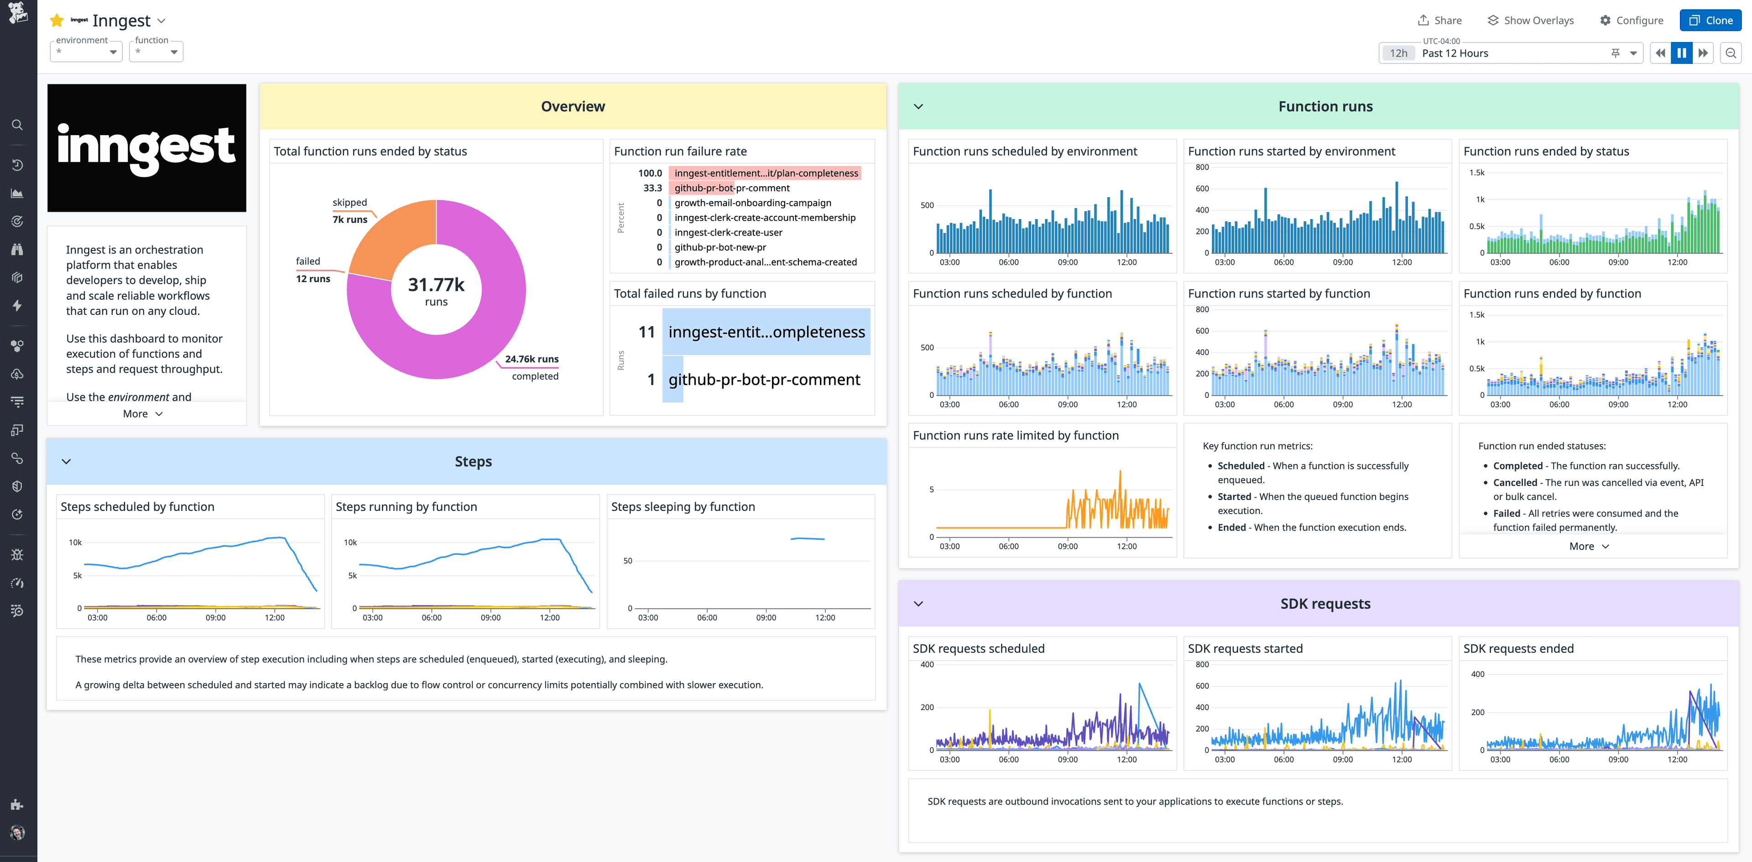This screenshot has height=862, width=1752.
Task: Click the lightning bolt icon in the sidebar
Action: [x=17, y=305]
